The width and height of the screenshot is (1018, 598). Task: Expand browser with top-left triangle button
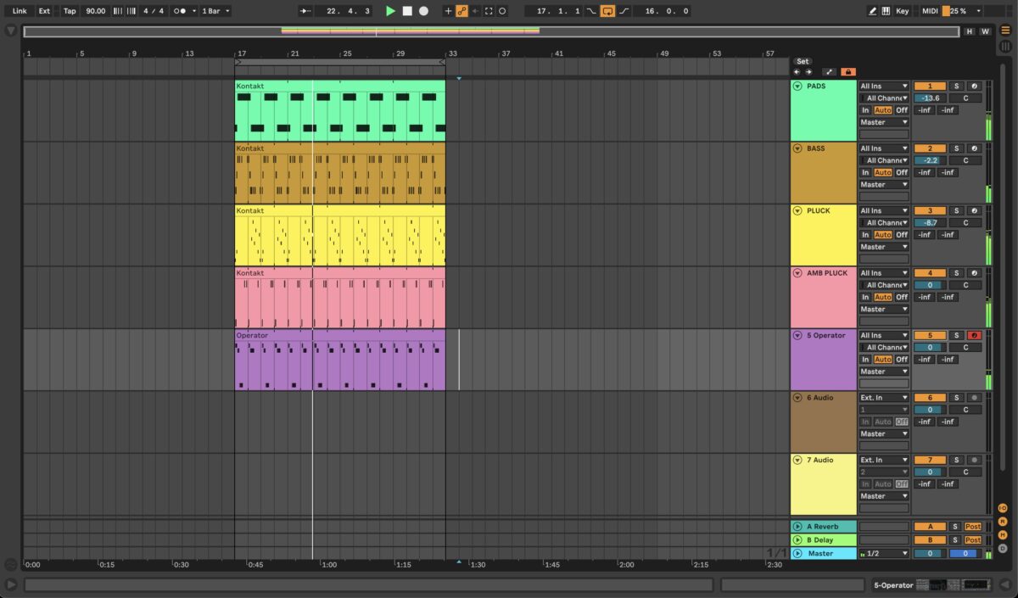pyautogui.click(x=11, y=31)
